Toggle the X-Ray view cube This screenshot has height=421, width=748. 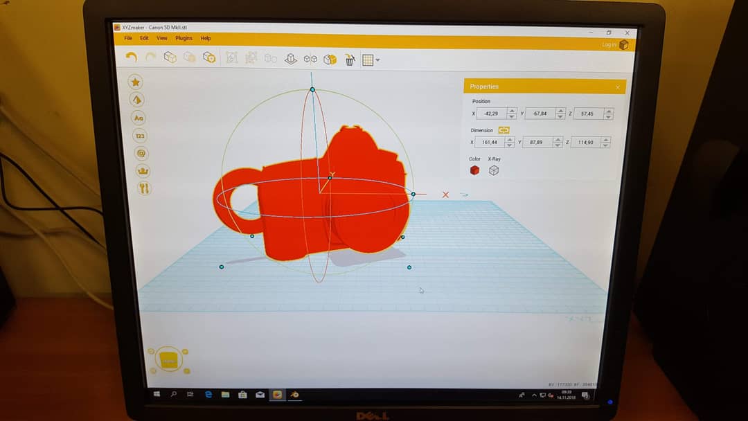tap(494, 170)
